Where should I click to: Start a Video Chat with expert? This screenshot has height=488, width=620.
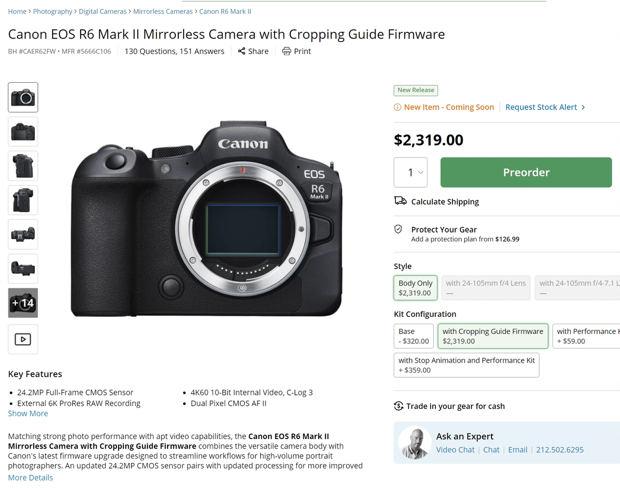click(x=455, y=450)
